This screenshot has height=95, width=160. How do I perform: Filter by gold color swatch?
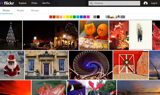[68, 17]
